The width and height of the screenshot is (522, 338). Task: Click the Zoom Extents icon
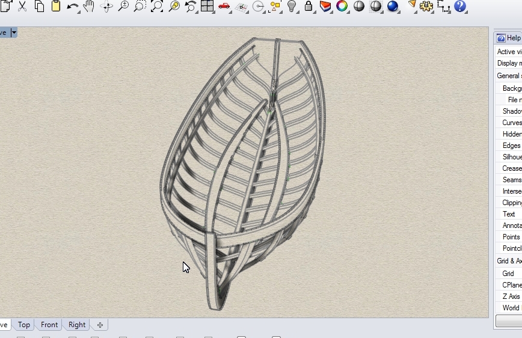pos(157,7)
